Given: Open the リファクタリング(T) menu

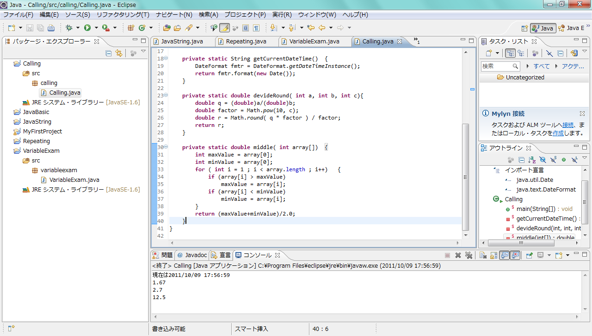Looking at the screenshot, I should [x=123, y=15].
